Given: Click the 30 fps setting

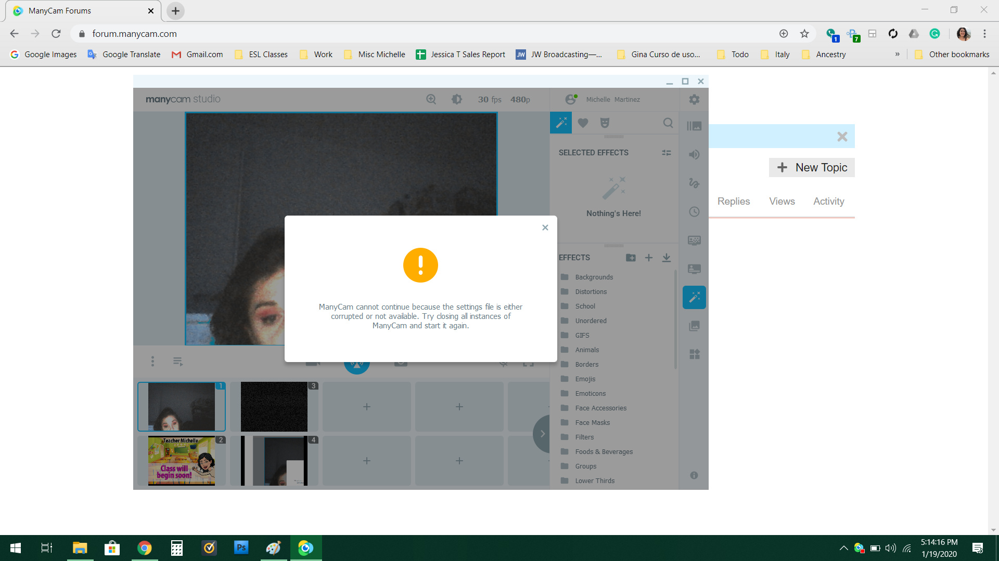Looking at the screenshot, I should click(x=490, y=99).
